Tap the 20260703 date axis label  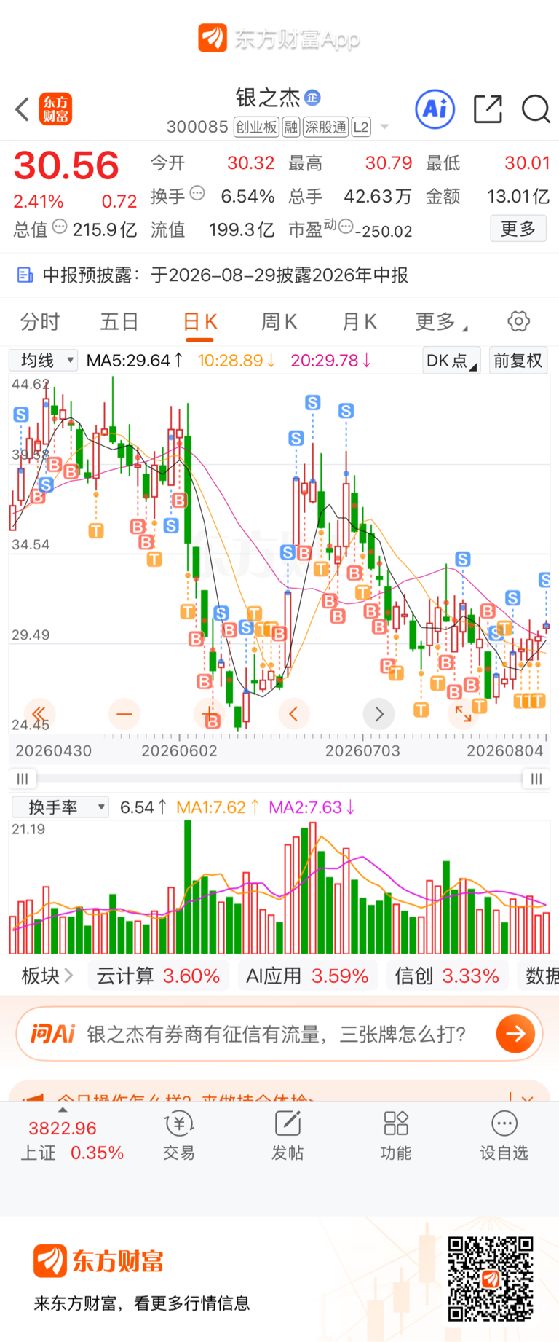(x=362, y=750)
